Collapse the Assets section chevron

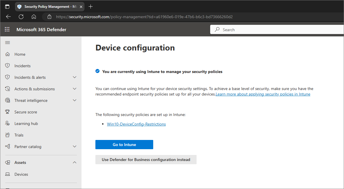click(75, 162)
